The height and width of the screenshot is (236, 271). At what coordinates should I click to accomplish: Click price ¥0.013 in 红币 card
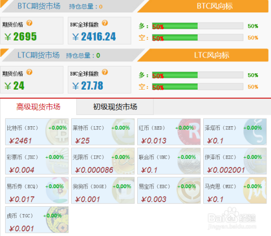154,141
